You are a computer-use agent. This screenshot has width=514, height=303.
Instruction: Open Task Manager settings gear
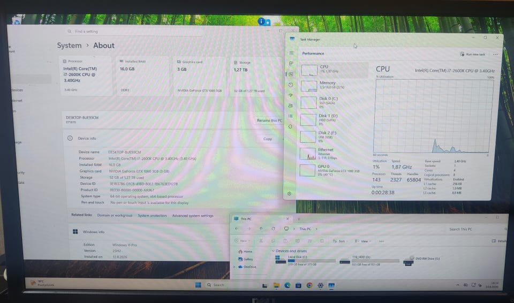point(289,194)
